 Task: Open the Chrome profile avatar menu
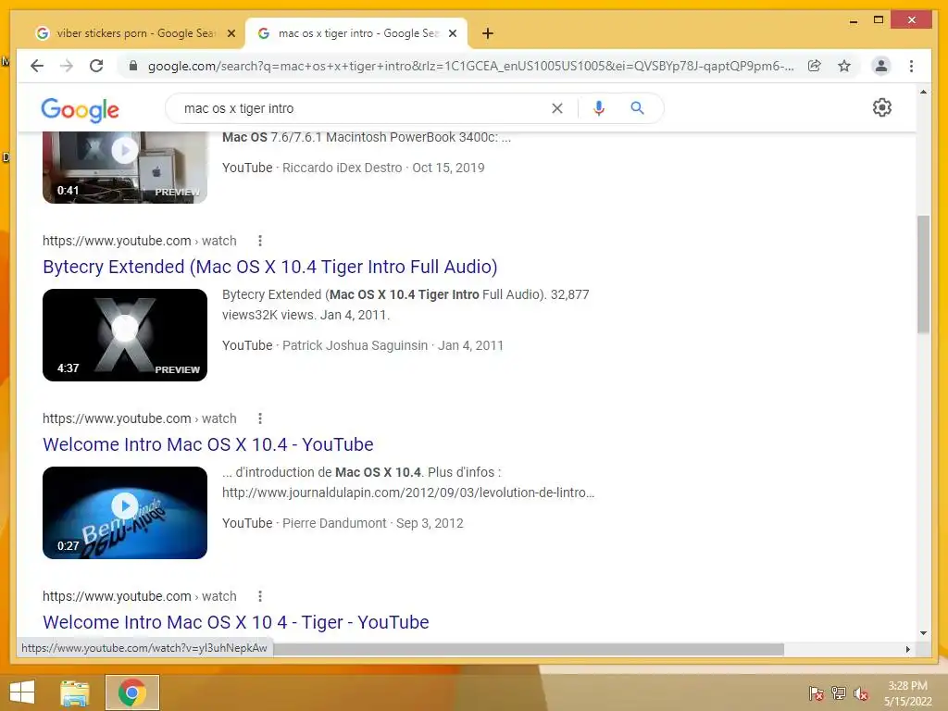click(x=881, y=66)
